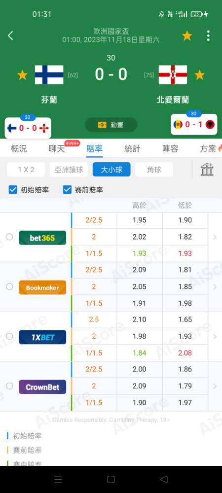Viewport: 222px width, 493px height.
Task: Open the 動畫 live animation button
Action: pos(111,125)
